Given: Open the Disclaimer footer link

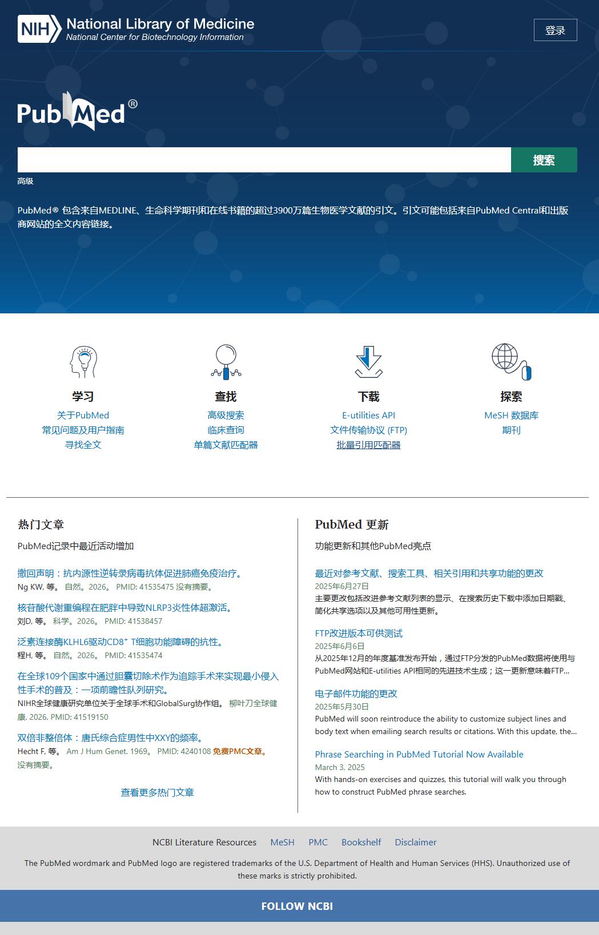Looking at the screenshot, I should pos(416,842).
